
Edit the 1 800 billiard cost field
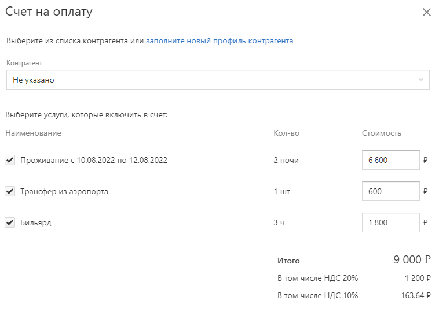coord(390,222)
